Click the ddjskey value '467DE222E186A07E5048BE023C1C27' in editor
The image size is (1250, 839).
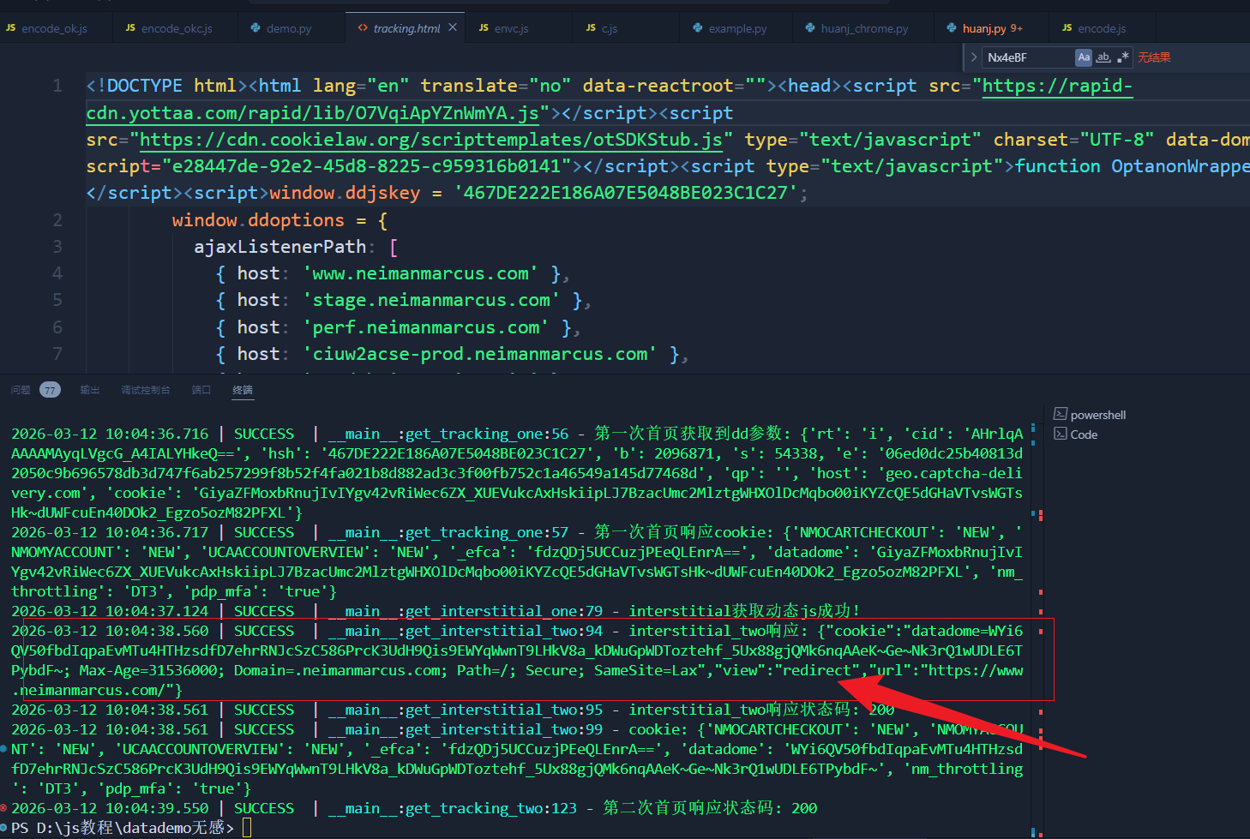click(x=625, y=193)
